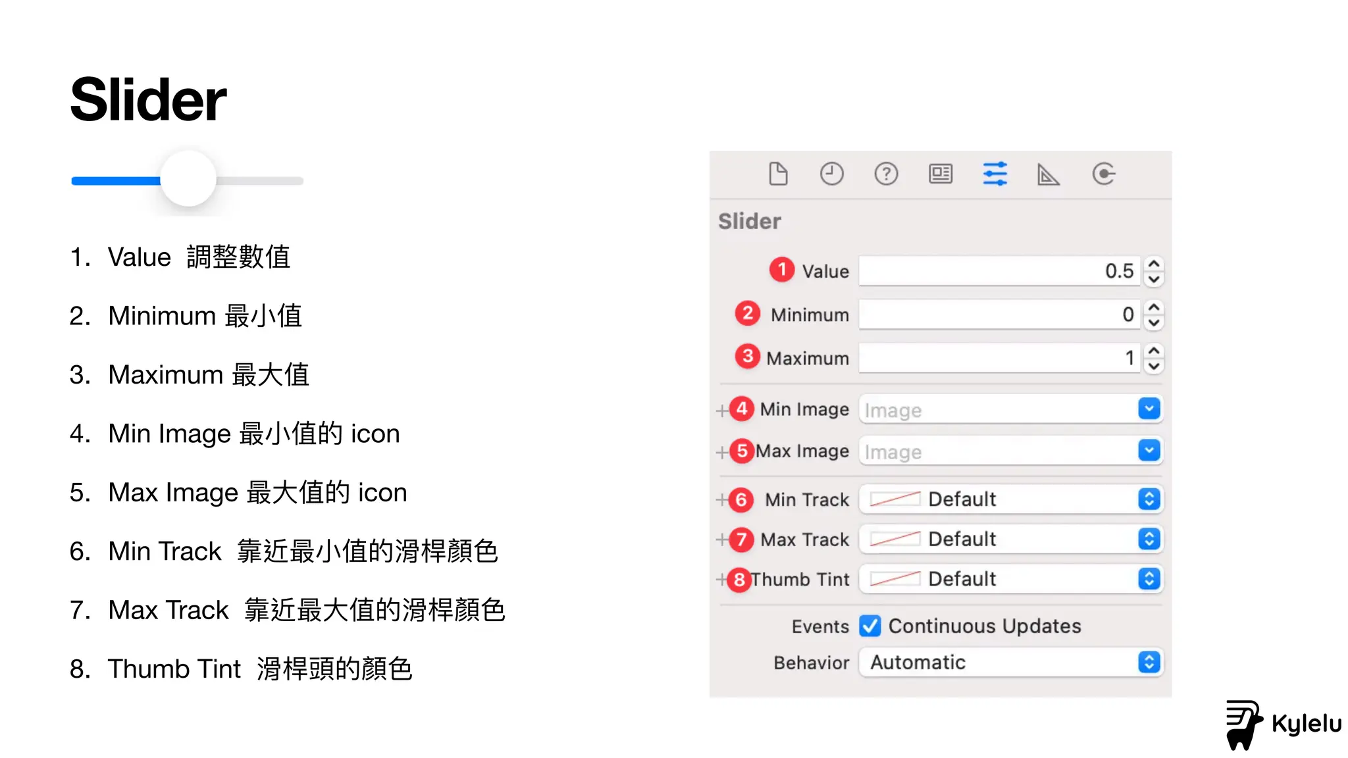1348x758 pixels.
Task: Open the File inspector tab icon
Action: [x=778, y=174]
